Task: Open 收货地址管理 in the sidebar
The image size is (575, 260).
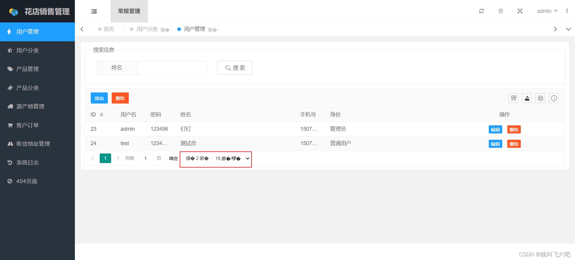Action: (37, 144)
